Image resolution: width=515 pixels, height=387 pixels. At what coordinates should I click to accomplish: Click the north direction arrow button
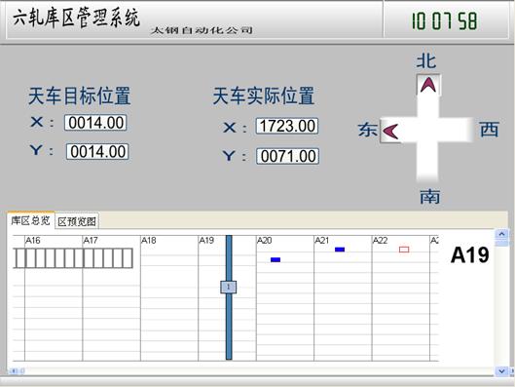(428, 85)
